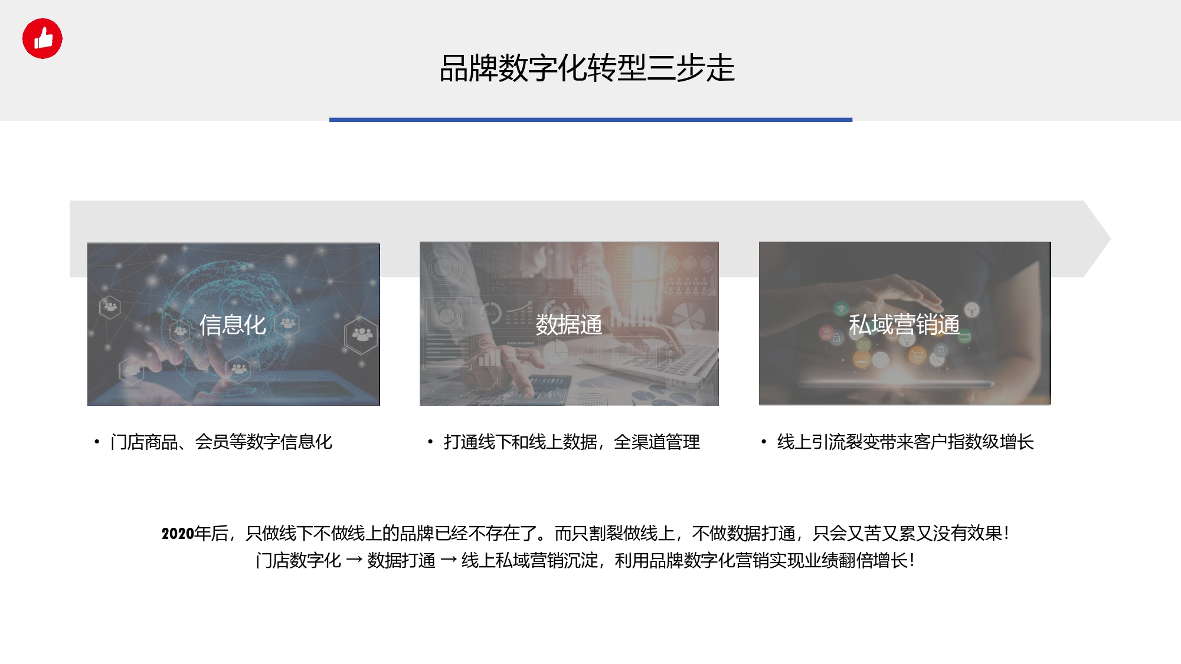The width and height of the screenshot is (1181, 664).
Task: Click the user profile circle icon
Action: tap(881, 360)
